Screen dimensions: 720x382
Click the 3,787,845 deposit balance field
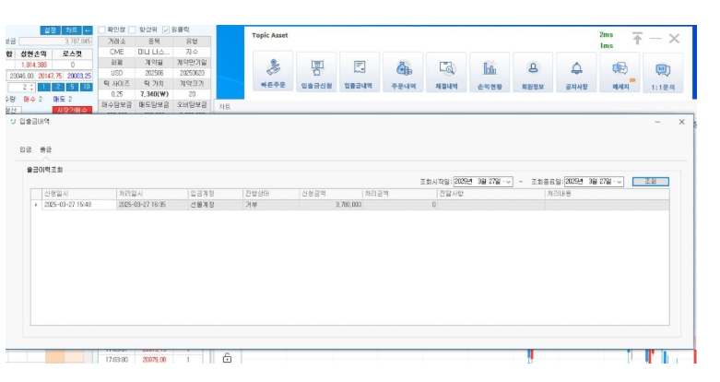click(55, 42)
